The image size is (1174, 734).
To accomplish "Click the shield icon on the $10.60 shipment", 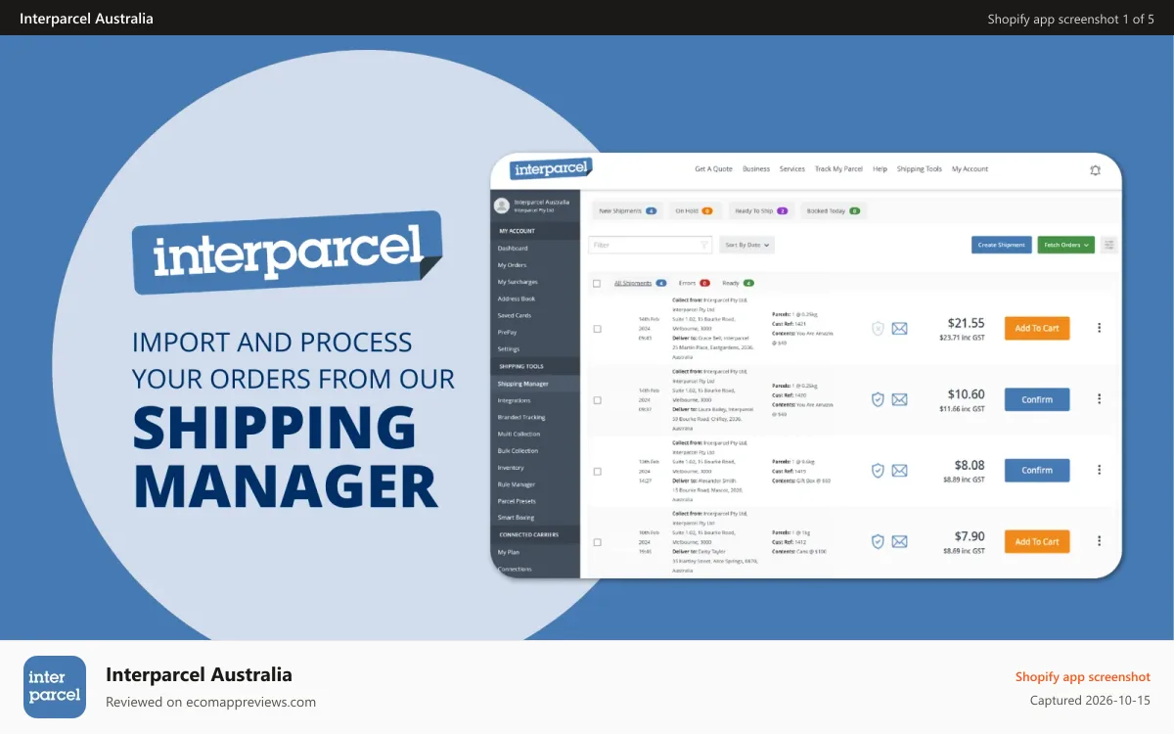I will [x=878, y=399].
